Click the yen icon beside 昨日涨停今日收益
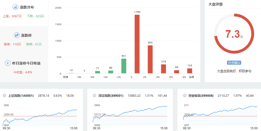This screenshot has width=261, height=131. coord(7,63)
